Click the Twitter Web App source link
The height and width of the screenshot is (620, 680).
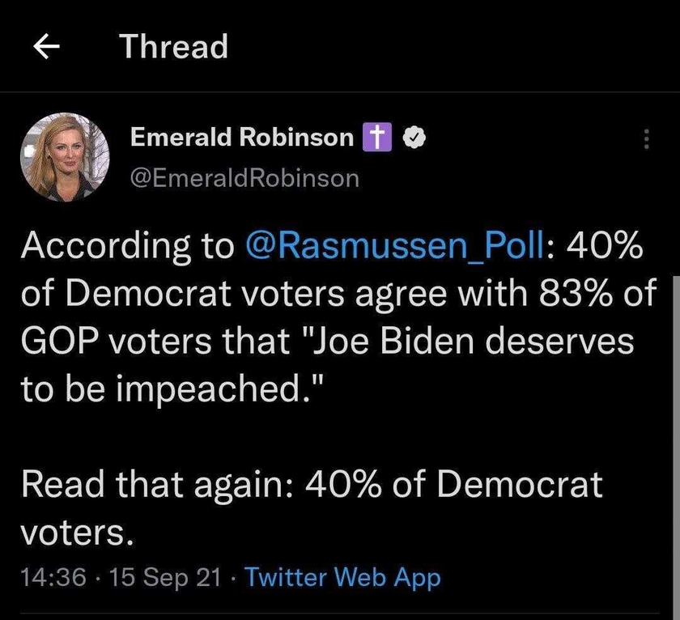tap(342, 577)
